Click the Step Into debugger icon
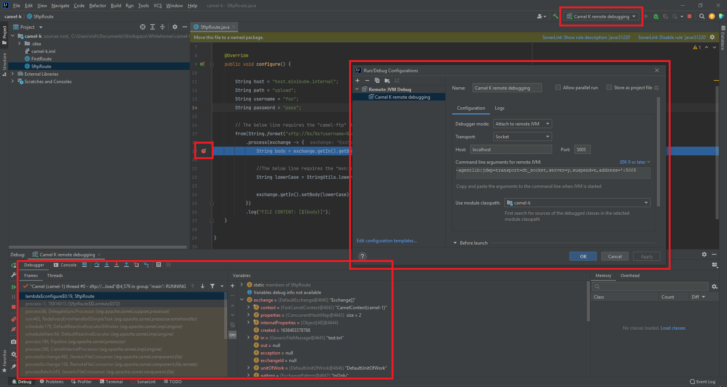Viewport: 727px width, 387px height. [107, 265]
